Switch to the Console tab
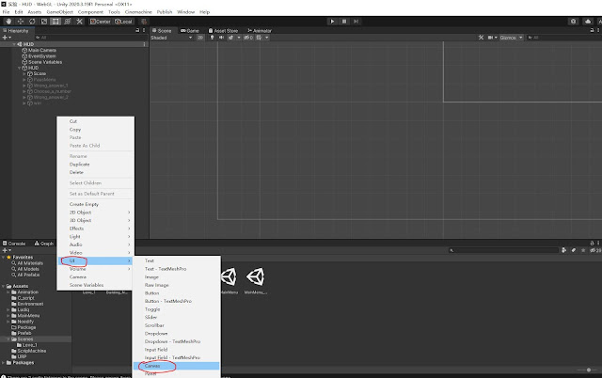This screenshot has height=378, width=602. (x=14, y=244)
